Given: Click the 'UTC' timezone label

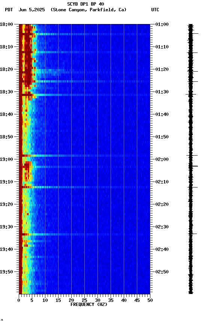Looking at the screenshot, I should [155, 10].
